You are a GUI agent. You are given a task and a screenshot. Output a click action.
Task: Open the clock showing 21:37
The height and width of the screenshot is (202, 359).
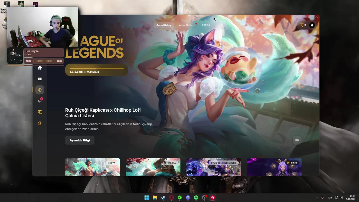point(351,198)
